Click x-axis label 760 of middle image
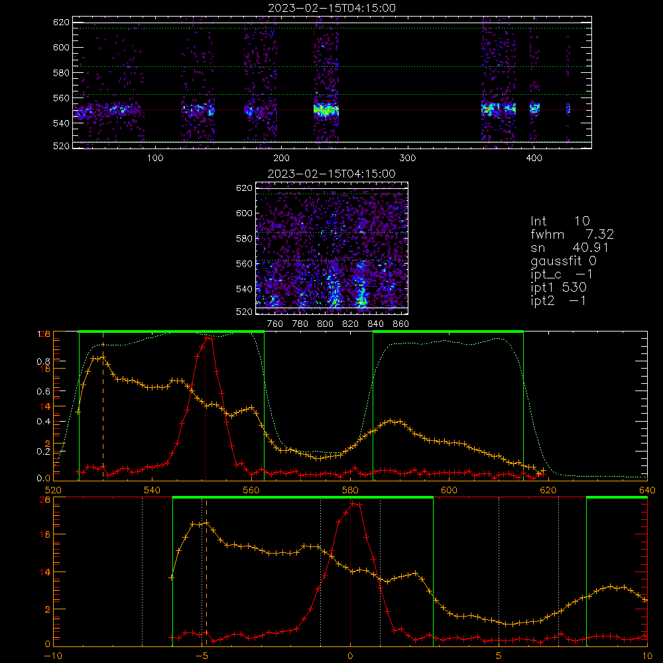This screenshot has width=663, height=663. tap(275, 324)
